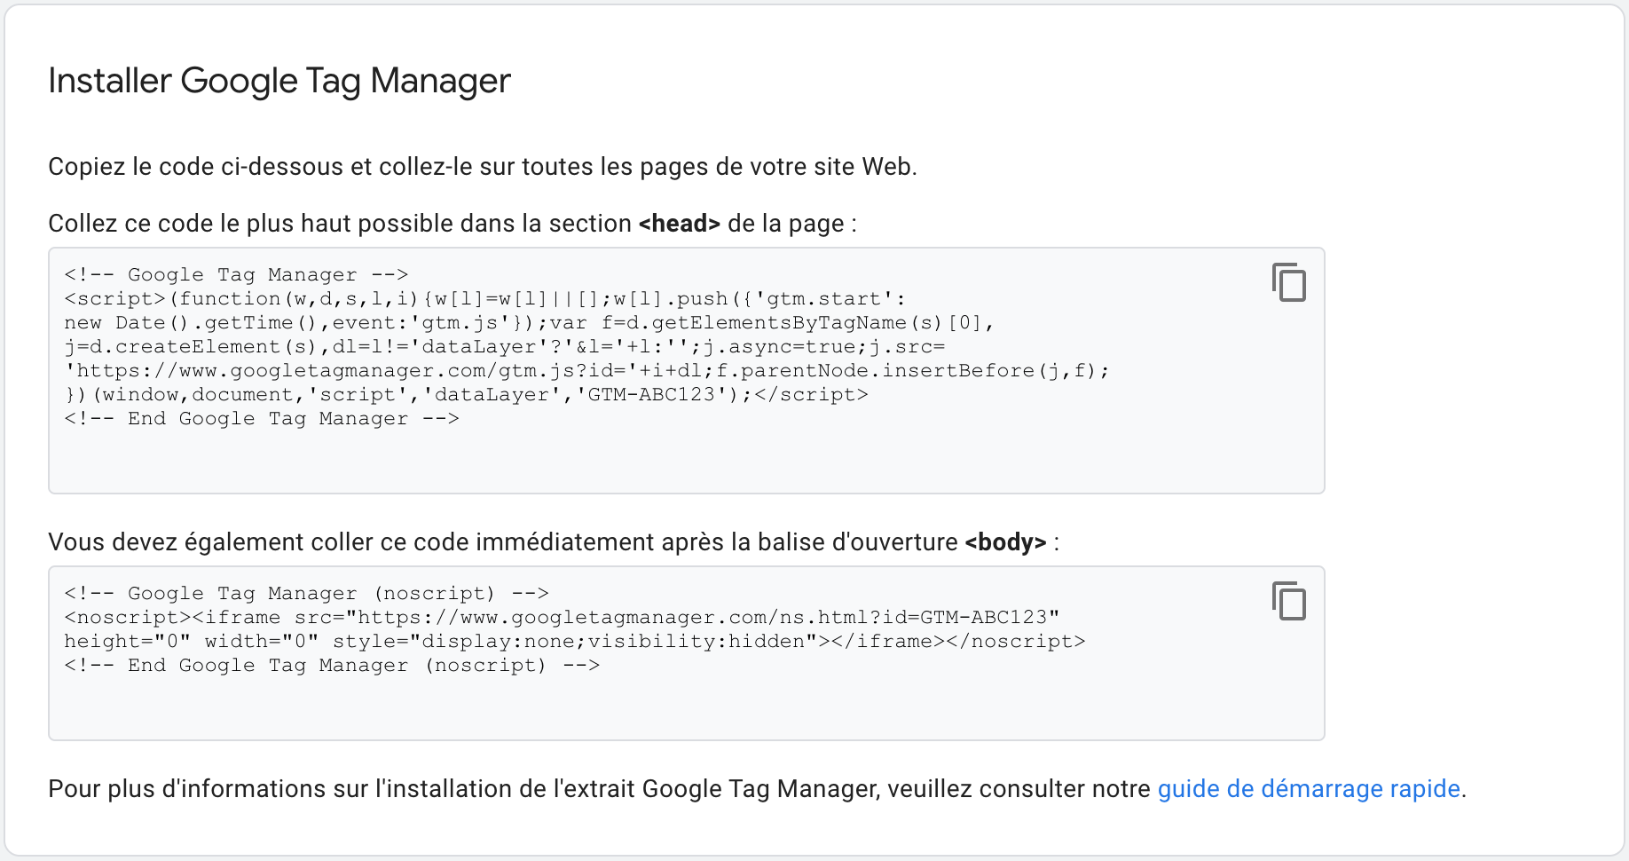Click the 'height="0" width="0"' code line
This screenshot has height=861, width=1629.
tap(575, 641)
